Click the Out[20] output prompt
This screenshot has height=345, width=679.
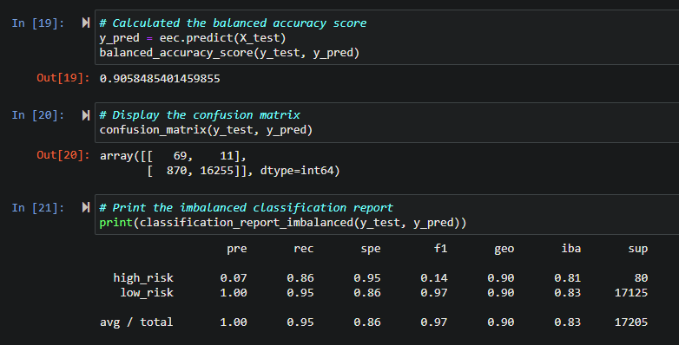pos(63,155)
